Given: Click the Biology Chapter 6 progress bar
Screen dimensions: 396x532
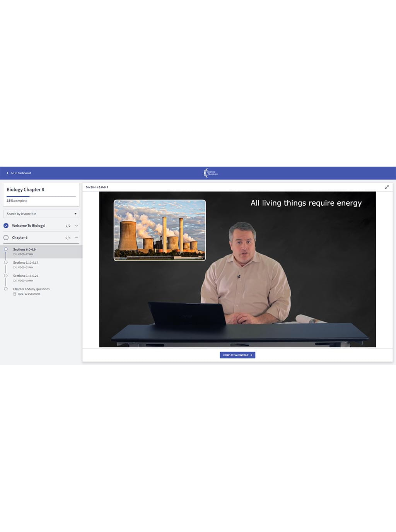Looking at the screenshot, I should [x=41, y=197].
